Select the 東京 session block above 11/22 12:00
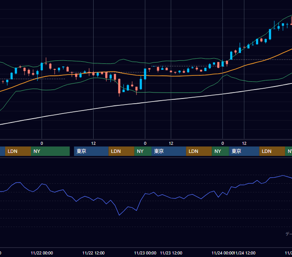The width and height of the screenshot is (292, 257). 91,151
